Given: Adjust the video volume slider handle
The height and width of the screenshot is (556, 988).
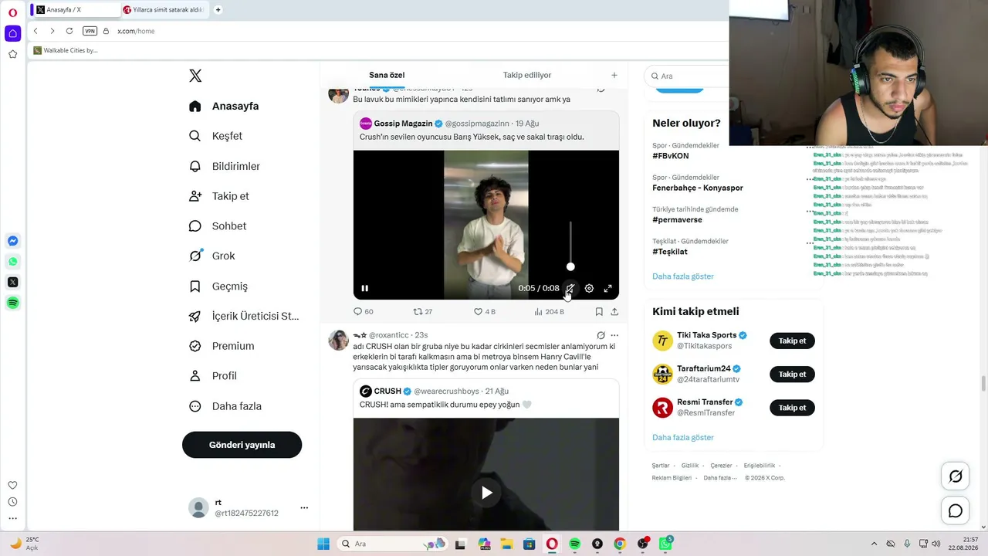Looking at the screenshot, I should [x=570, y=267].
